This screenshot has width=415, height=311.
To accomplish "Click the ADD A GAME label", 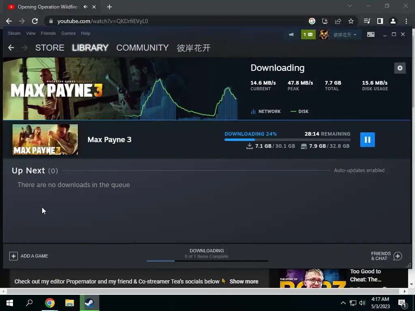I will click(34, 256).
